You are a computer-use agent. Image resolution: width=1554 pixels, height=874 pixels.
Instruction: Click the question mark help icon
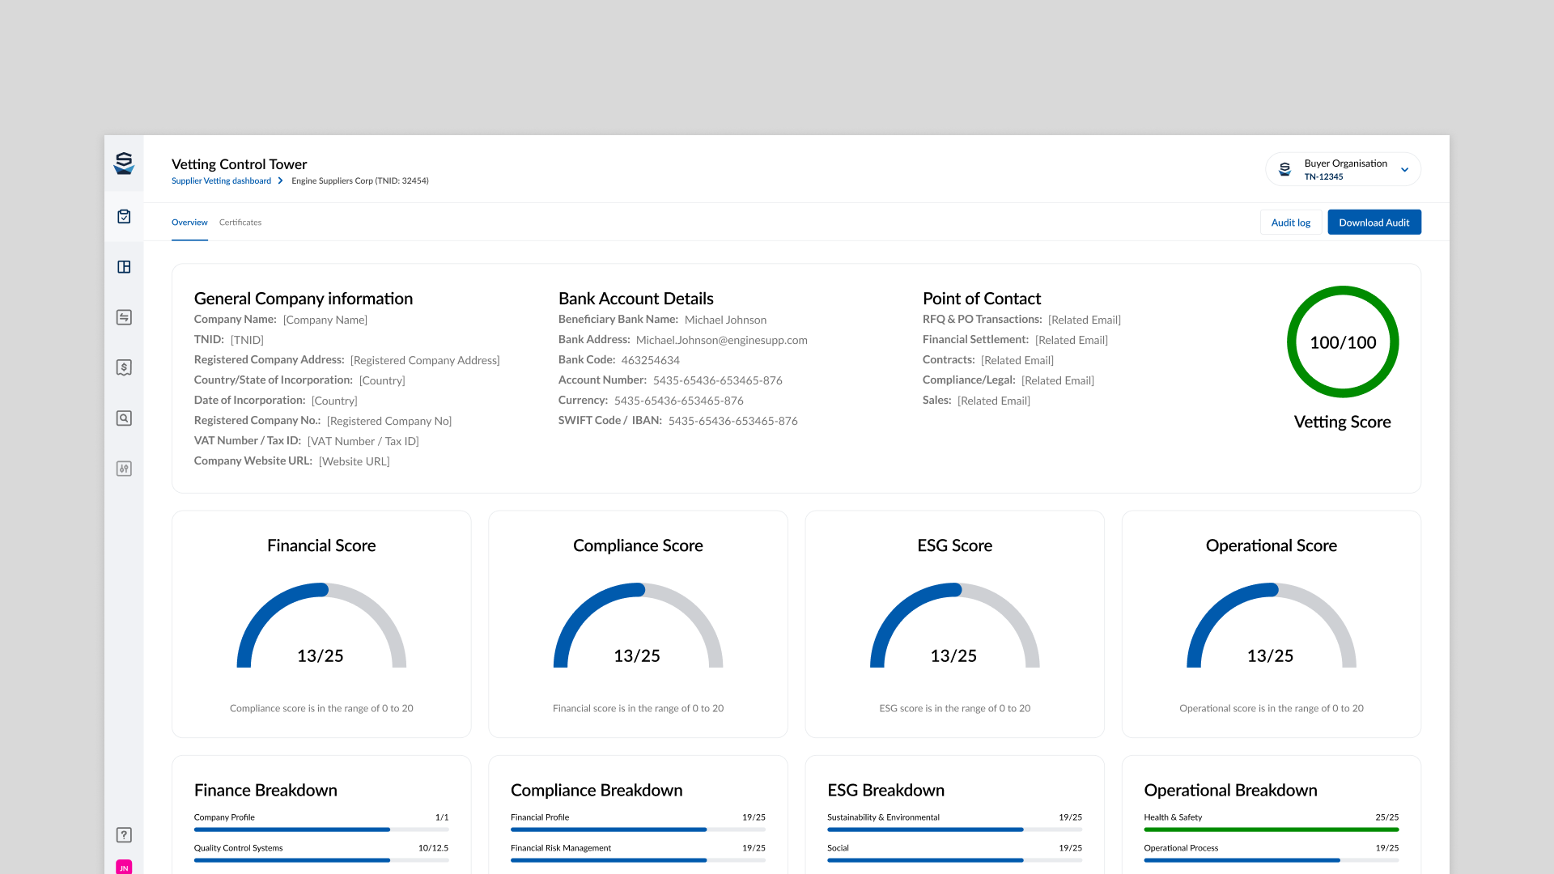(x=124, y=835)
